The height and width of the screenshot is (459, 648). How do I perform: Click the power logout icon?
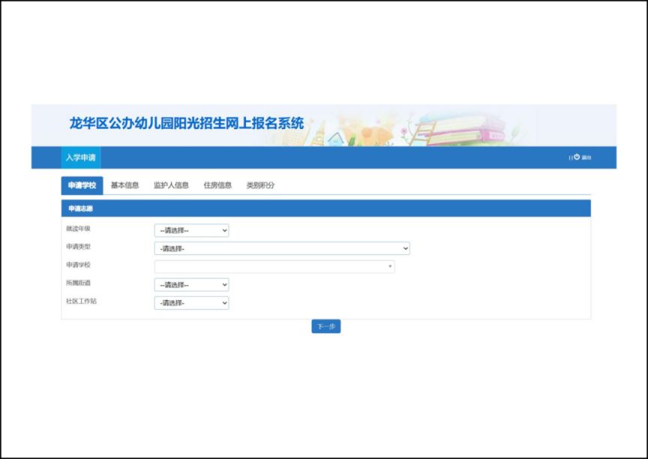[x=577, y=157]
